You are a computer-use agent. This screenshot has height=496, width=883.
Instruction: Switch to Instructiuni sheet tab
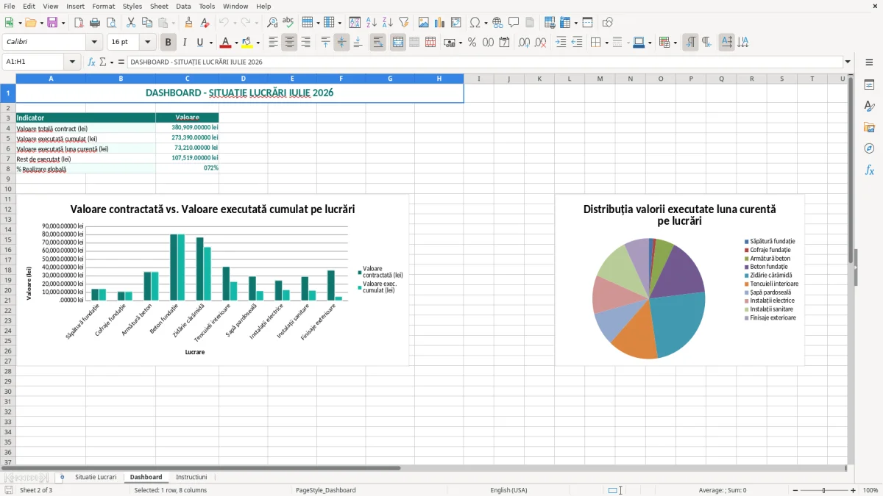point(191,477)
